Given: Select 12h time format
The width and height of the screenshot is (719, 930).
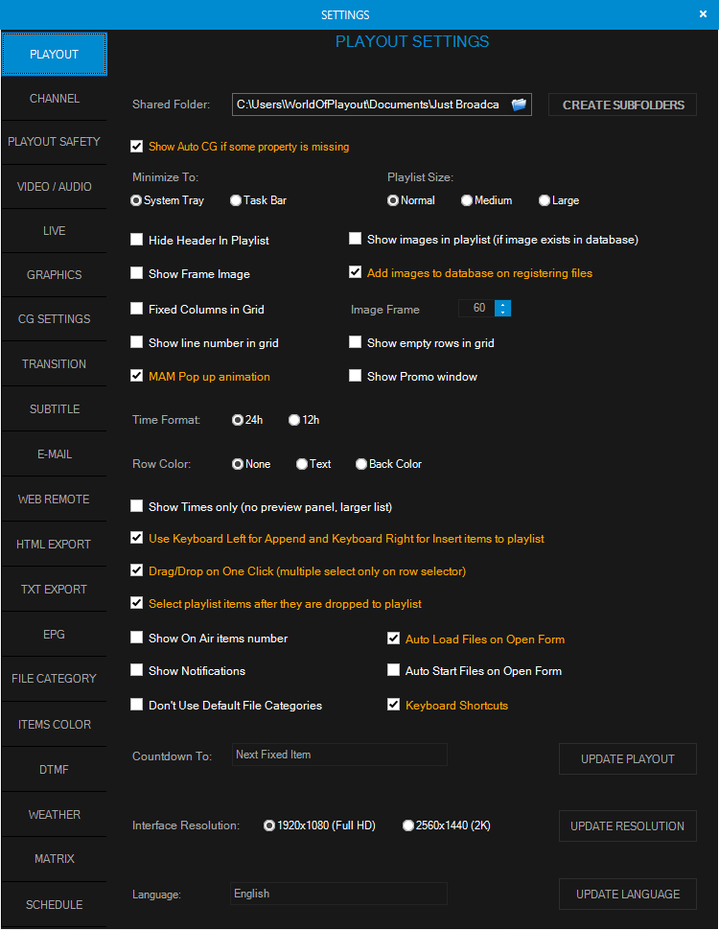Looking at the screenshot, I should (x=294, y=420).
